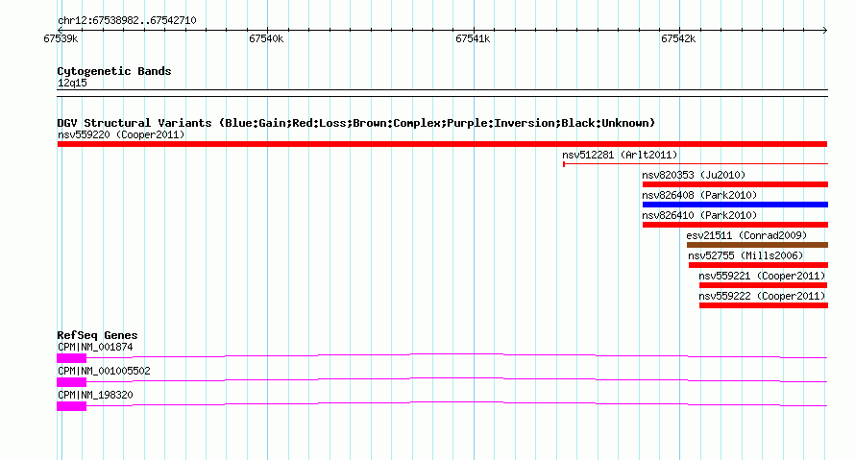Click the thin red nsv512281 variant line
855x460 pixels.
point(696,163)
